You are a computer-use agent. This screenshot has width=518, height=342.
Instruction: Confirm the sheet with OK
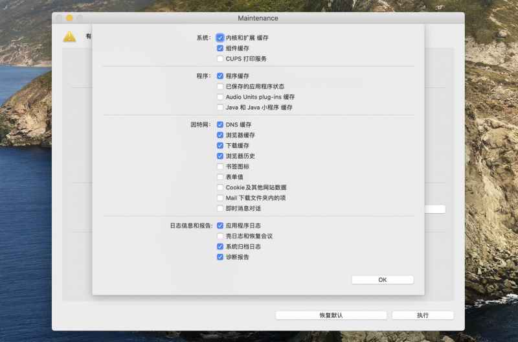tap(383, 280)
